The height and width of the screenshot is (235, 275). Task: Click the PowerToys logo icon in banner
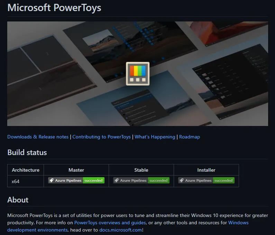(138, 74)
